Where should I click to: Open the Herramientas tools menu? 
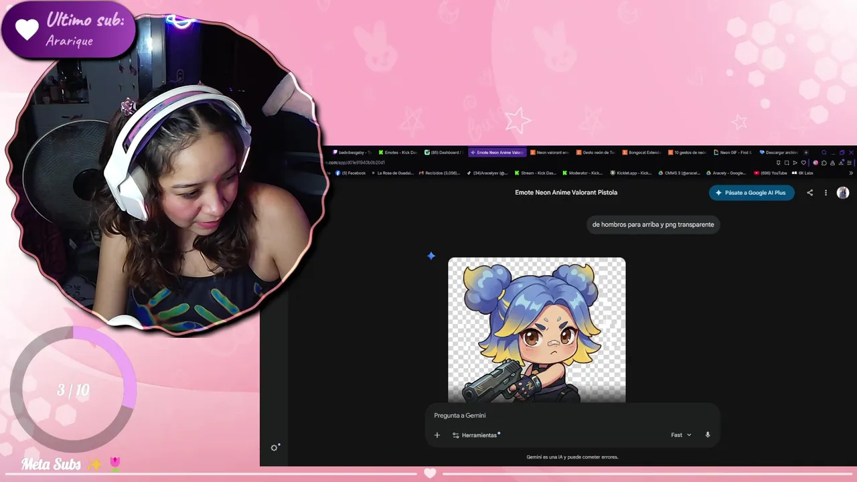click(x=476, y=435)
